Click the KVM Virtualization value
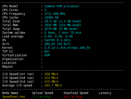The width and height of the screenshot is (131, 99). [x=47, y=55]
